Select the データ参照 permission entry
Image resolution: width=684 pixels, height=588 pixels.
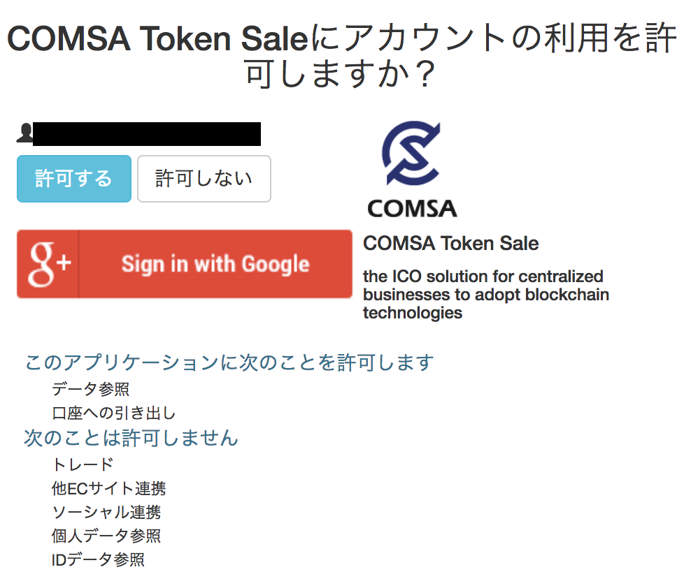pos(92,390)
